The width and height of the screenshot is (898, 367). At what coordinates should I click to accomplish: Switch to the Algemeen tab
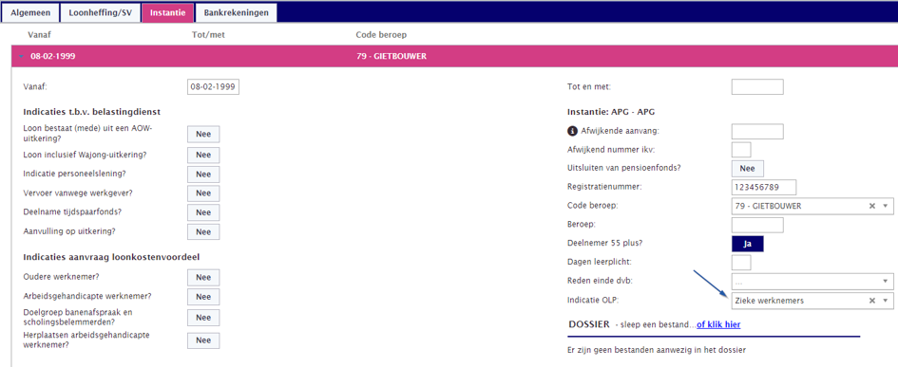coord(30,12)
